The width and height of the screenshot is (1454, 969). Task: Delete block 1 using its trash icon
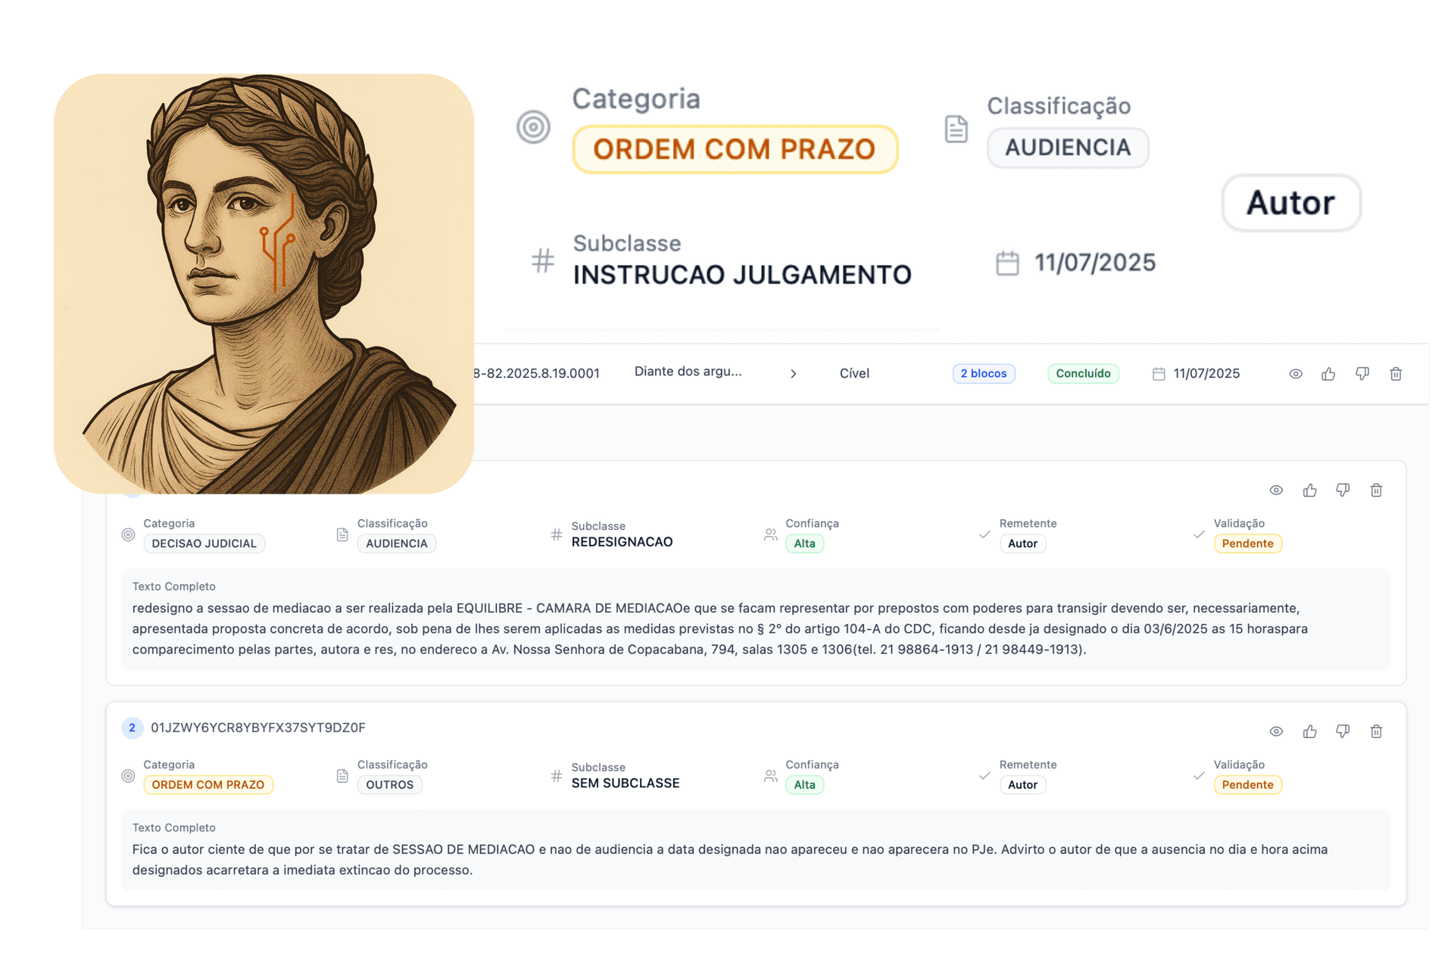(1377, 490)
